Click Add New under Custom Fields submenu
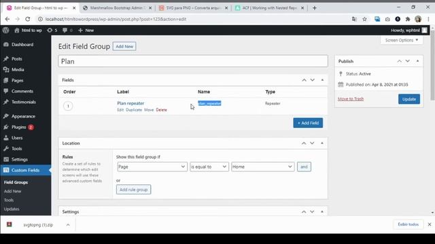This screenshot has width=435, height=244. (12, 191)
